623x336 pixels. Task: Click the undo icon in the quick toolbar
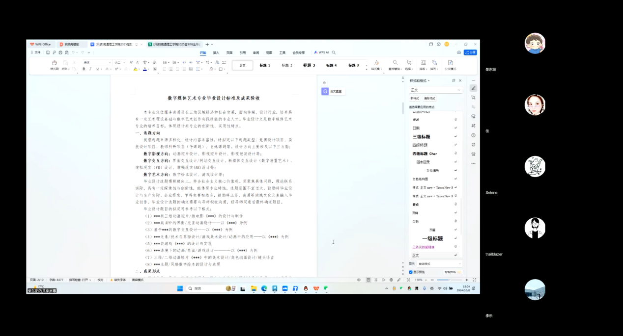(73, 52)
